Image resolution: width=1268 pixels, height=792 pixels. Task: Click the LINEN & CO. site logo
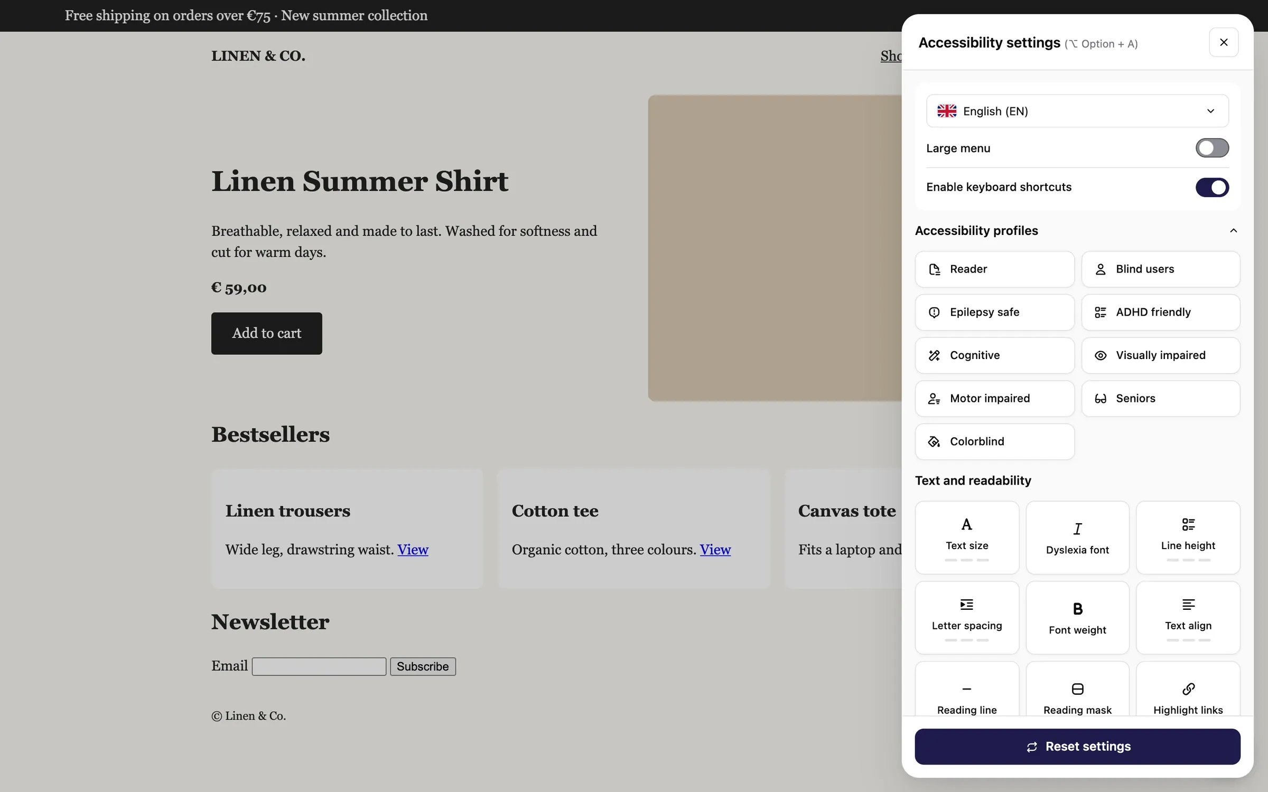[258, 55]
